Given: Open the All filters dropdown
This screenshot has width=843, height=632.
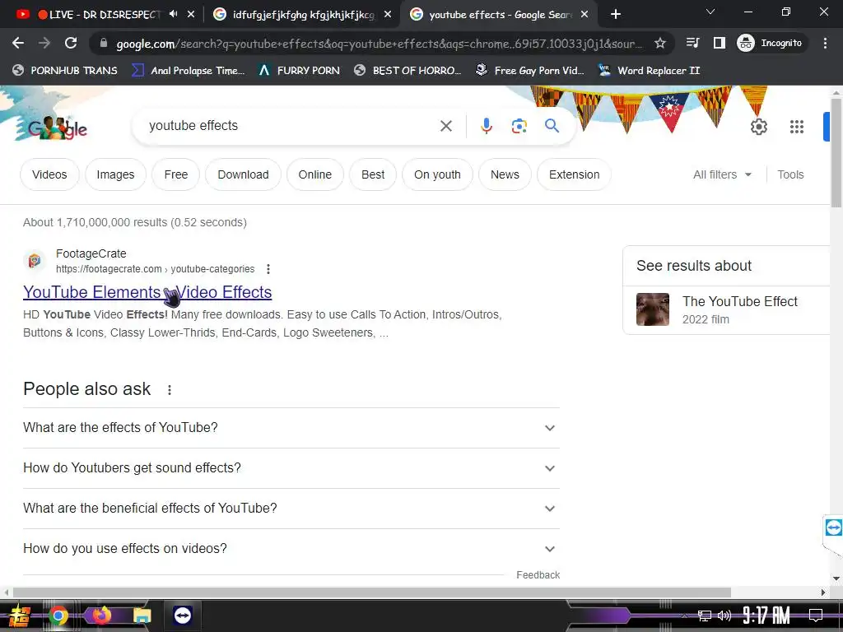Looking at the screenshot, I should pos(722,174).
